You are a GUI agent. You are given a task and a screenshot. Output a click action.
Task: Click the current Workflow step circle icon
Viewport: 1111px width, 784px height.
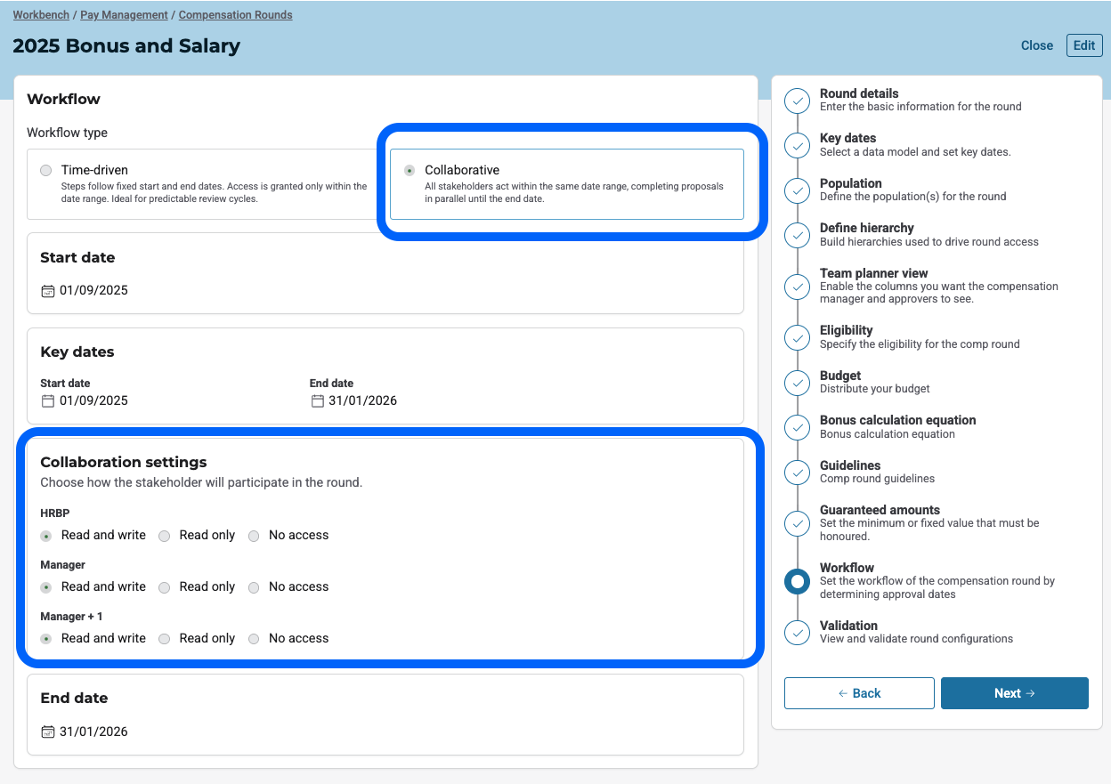(x=798, y=582)
